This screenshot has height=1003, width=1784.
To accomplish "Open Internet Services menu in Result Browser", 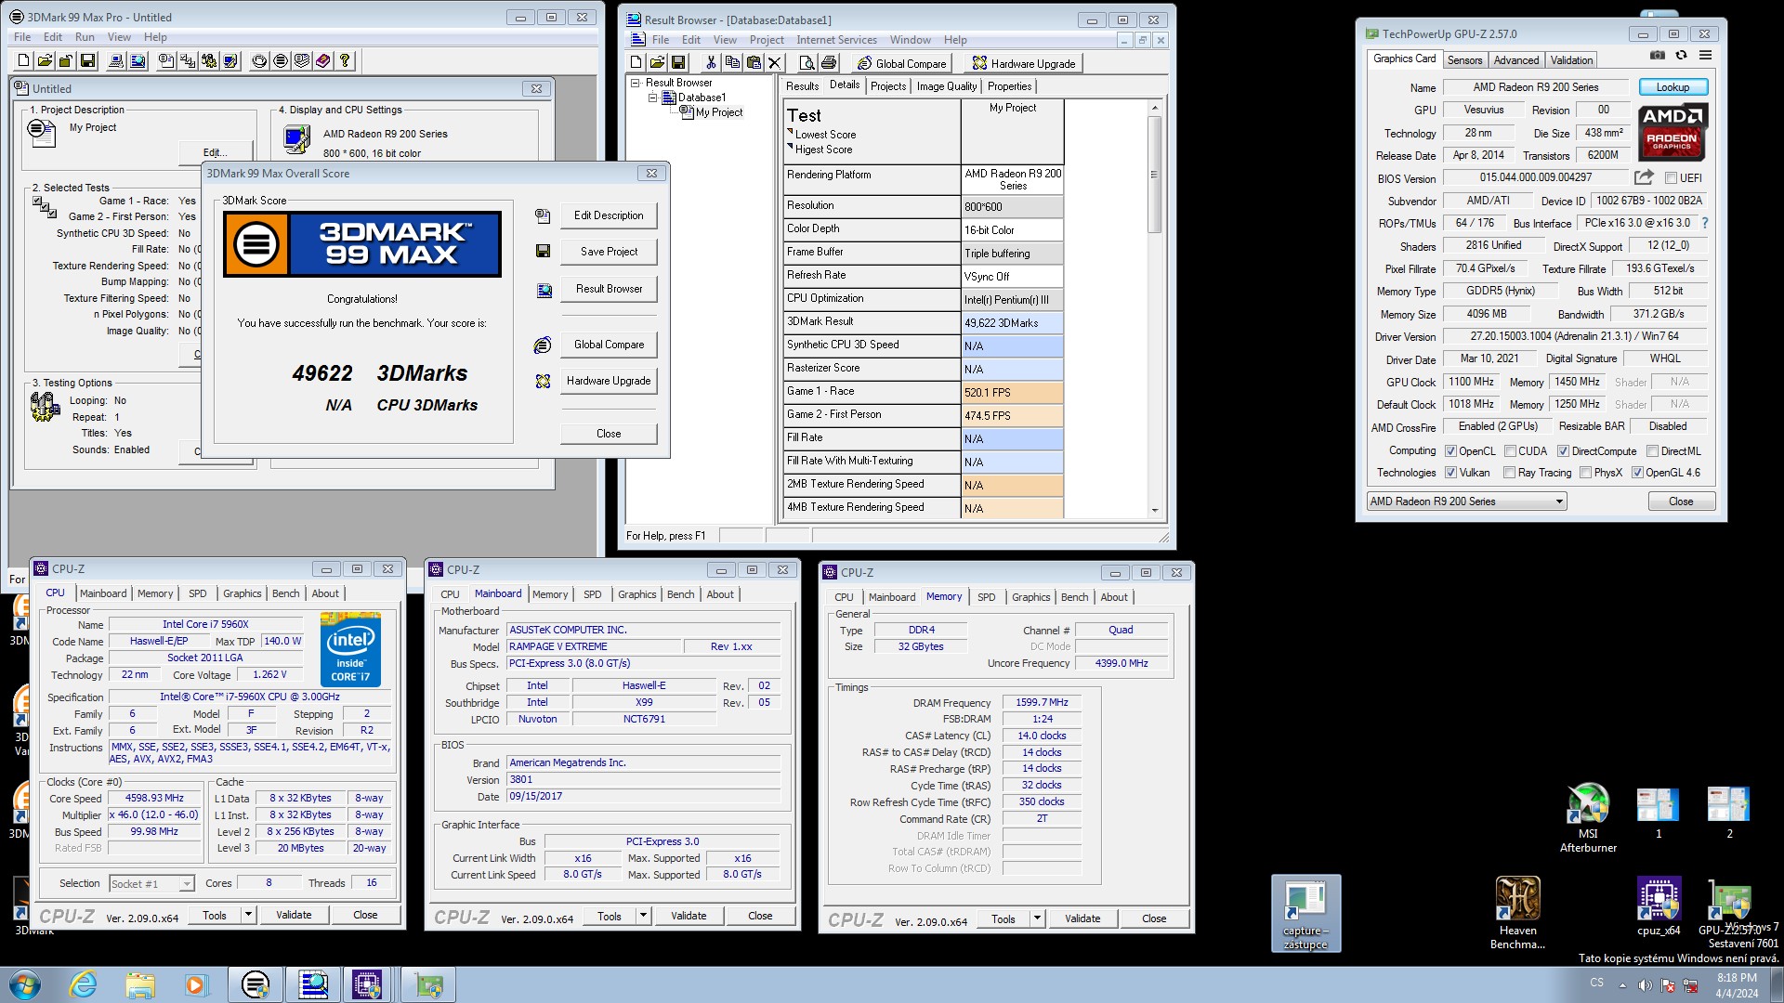I will click(x=836, y=40).
